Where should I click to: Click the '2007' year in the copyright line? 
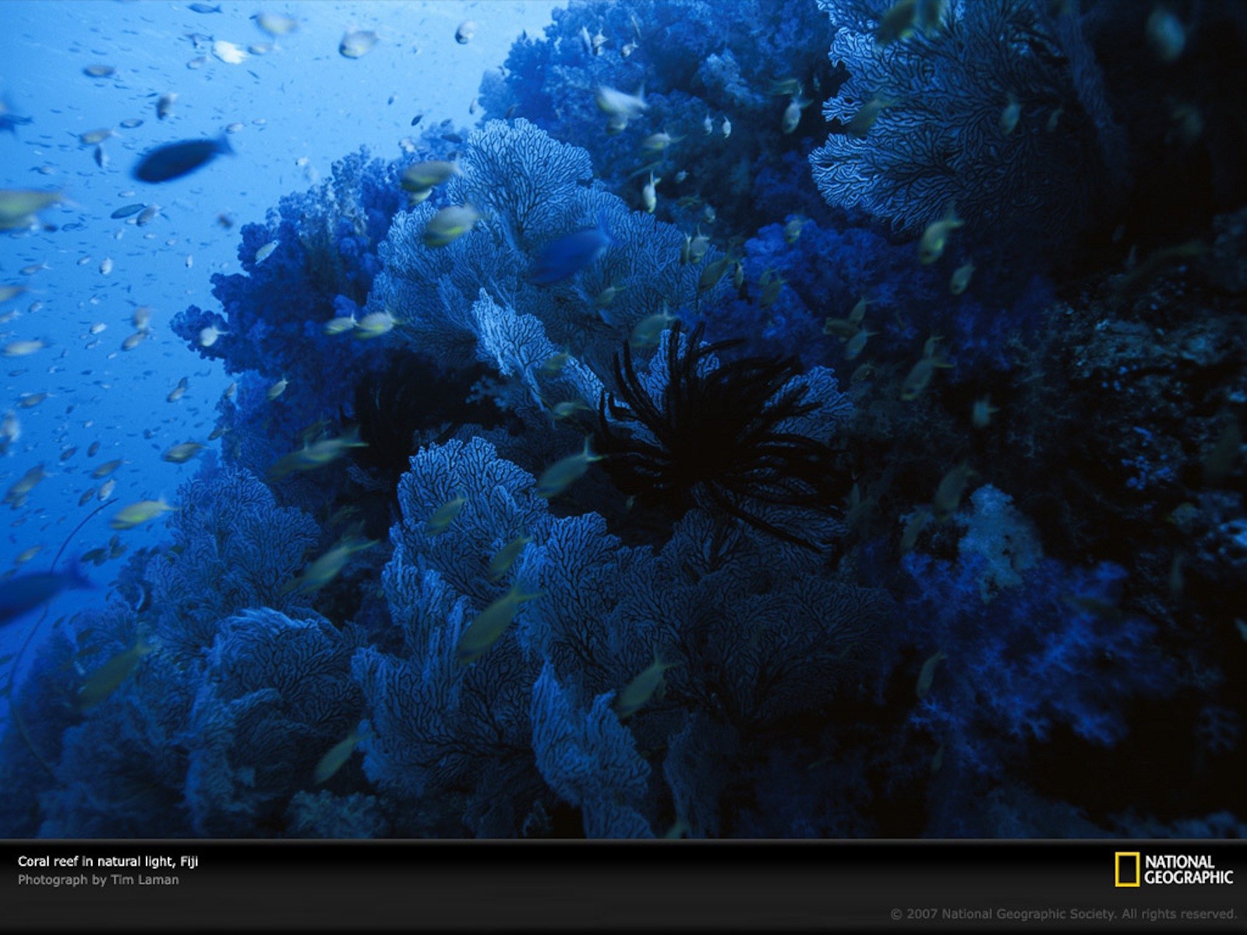(921, 913)
